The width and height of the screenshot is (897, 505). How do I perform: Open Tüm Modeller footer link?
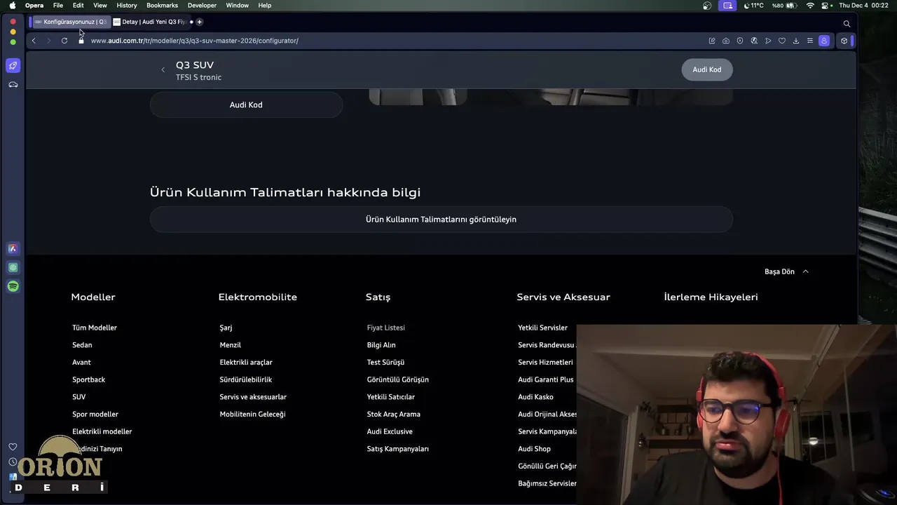point(95,328)
